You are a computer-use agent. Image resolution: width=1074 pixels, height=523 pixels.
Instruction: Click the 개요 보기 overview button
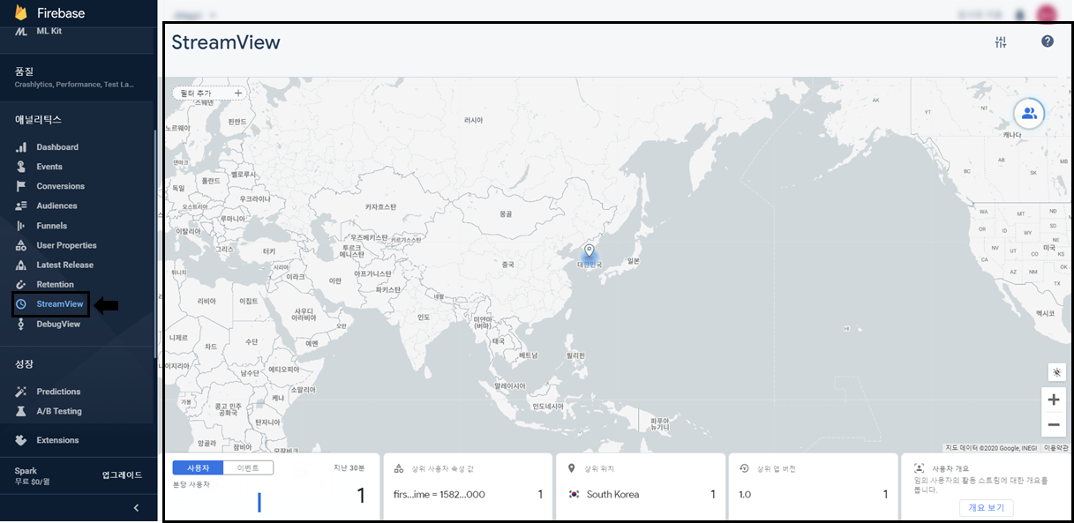(x=987, y=508)
